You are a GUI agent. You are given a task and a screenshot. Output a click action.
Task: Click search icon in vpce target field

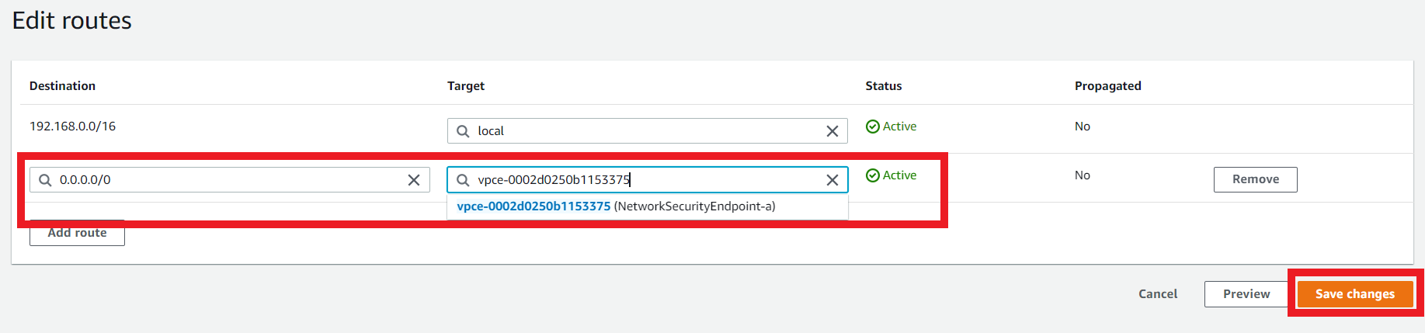pos(463,180)
